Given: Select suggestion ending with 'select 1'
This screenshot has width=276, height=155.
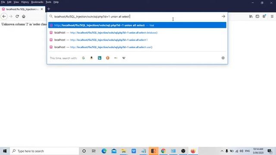Looking at the screenshot, I should pyautogui.click(x=137, y=40).
